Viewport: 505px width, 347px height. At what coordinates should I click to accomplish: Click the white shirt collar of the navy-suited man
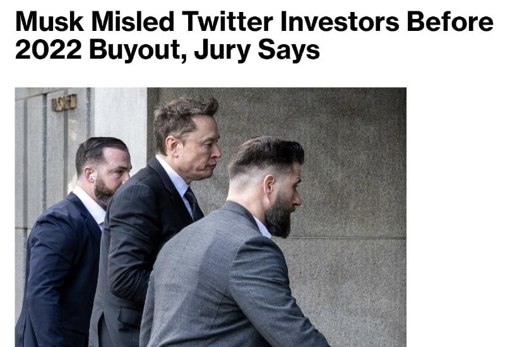click(90, 203)
